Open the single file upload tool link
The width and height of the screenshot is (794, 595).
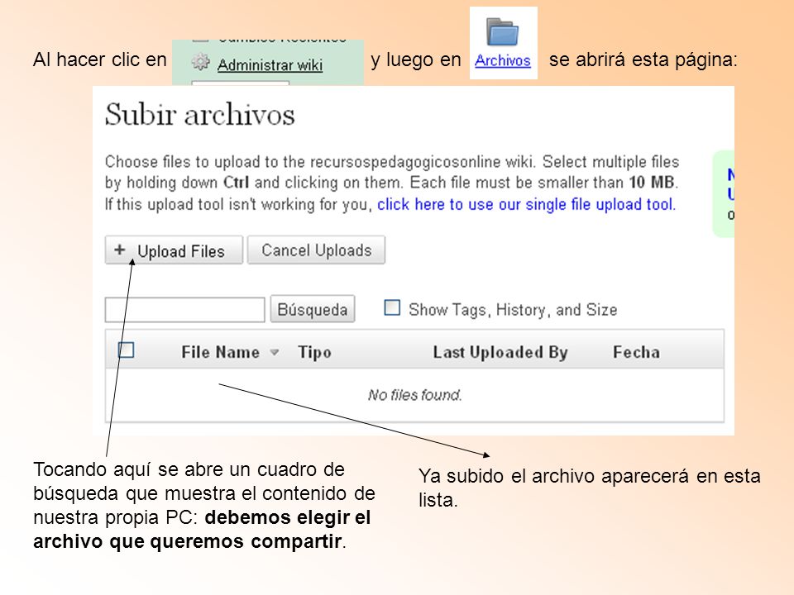[526, 204]
